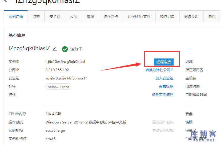Open the 远程命令/文件 tab

point(139,16)
